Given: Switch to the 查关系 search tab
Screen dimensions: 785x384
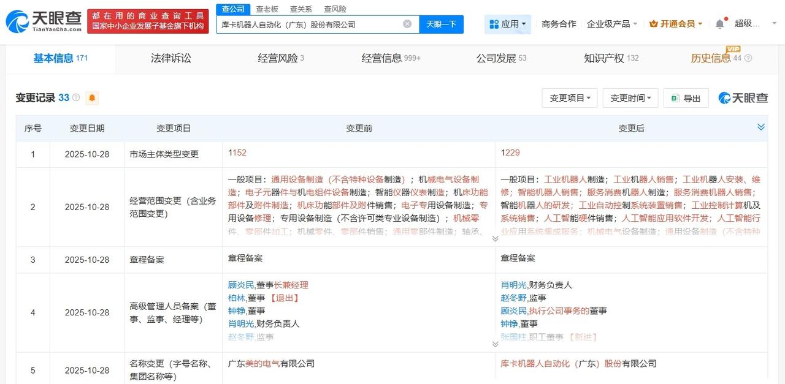Looking at the screenshot, I should click(x=301, y=9).
